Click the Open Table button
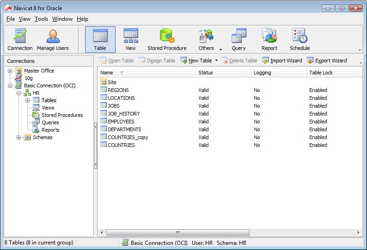Viewport: 367px width, 250px height. pyautogui.click(x=117, y=61)
